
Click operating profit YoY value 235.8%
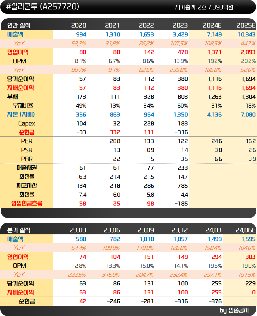(x=178, y=70)
